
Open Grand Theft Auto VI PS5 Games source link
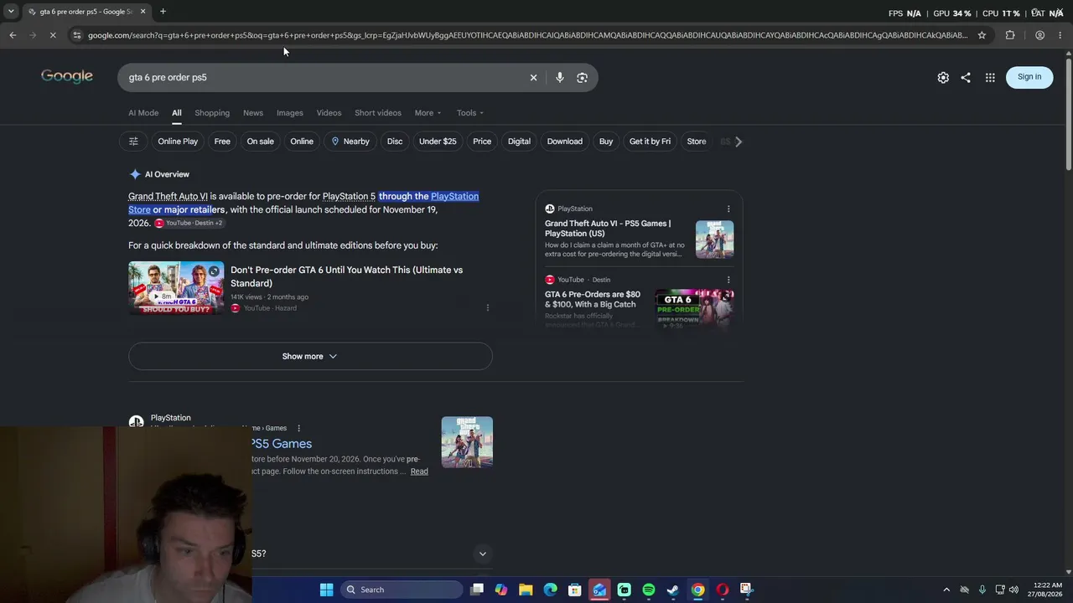608,229
